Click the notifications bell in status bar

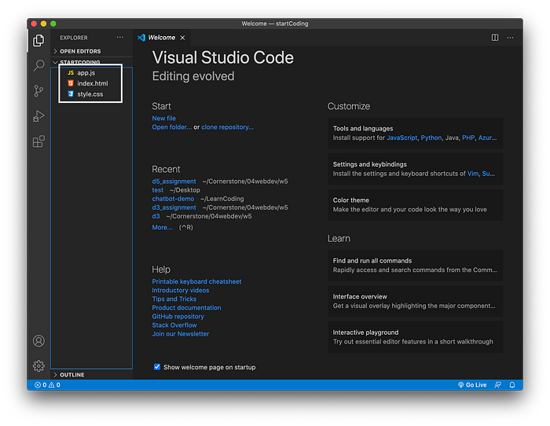tap(512, 385)
